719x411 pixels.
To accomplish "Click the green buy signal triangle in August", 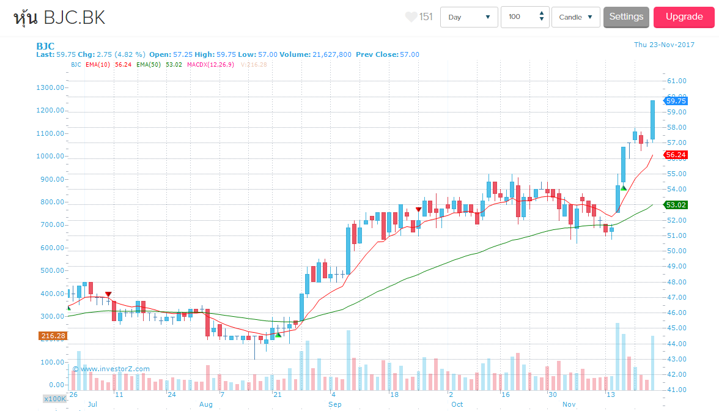I will pyautogui.click(x=278, y=334).
